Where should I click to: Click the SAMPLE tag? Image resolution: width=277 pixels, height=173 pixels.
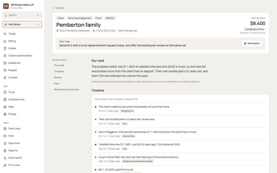(x=110, y=18)
